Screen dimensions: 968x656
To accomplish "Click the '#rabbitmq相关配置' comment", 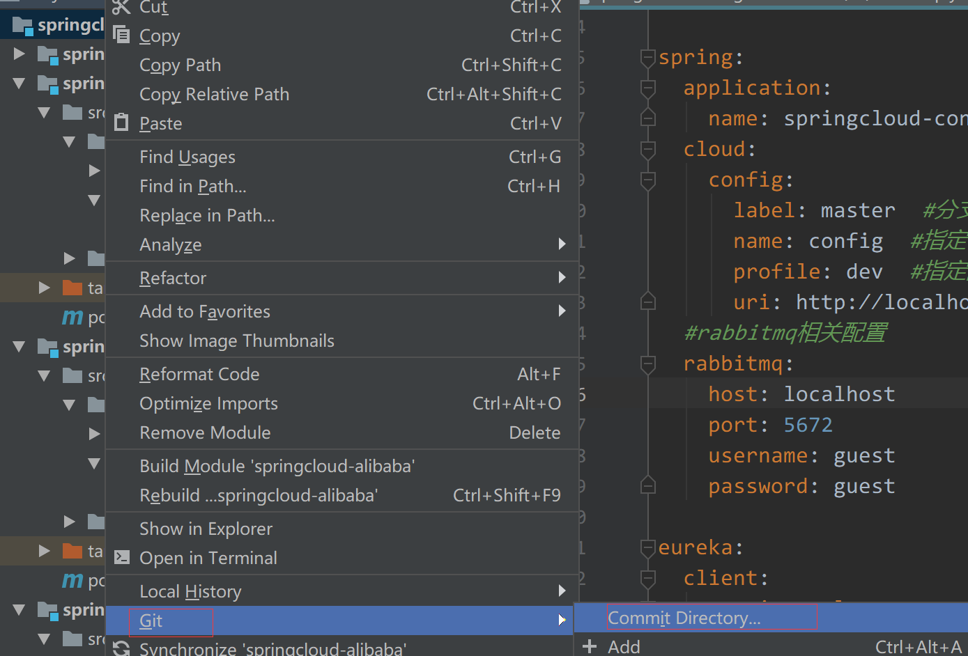I will coord(785,333).
